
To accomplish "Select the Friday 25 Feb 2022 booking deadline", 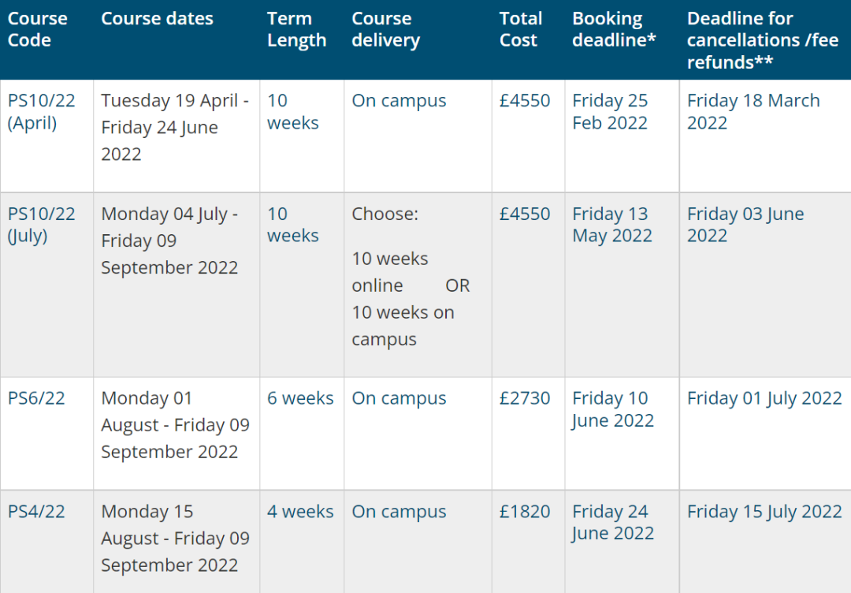I will 610,111.
